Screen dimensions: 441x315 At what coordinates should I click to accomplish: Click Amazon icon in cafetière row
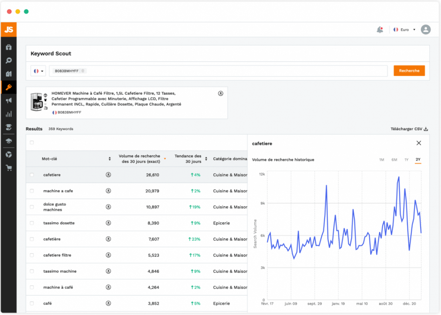tap(108, 239)
